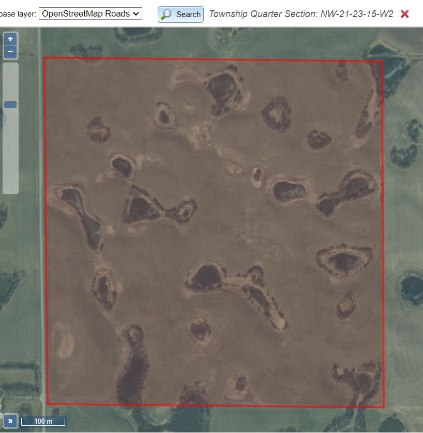Expand the panel with double-arrow button
This screenshot has height=433, width=423.
point(10,421)
